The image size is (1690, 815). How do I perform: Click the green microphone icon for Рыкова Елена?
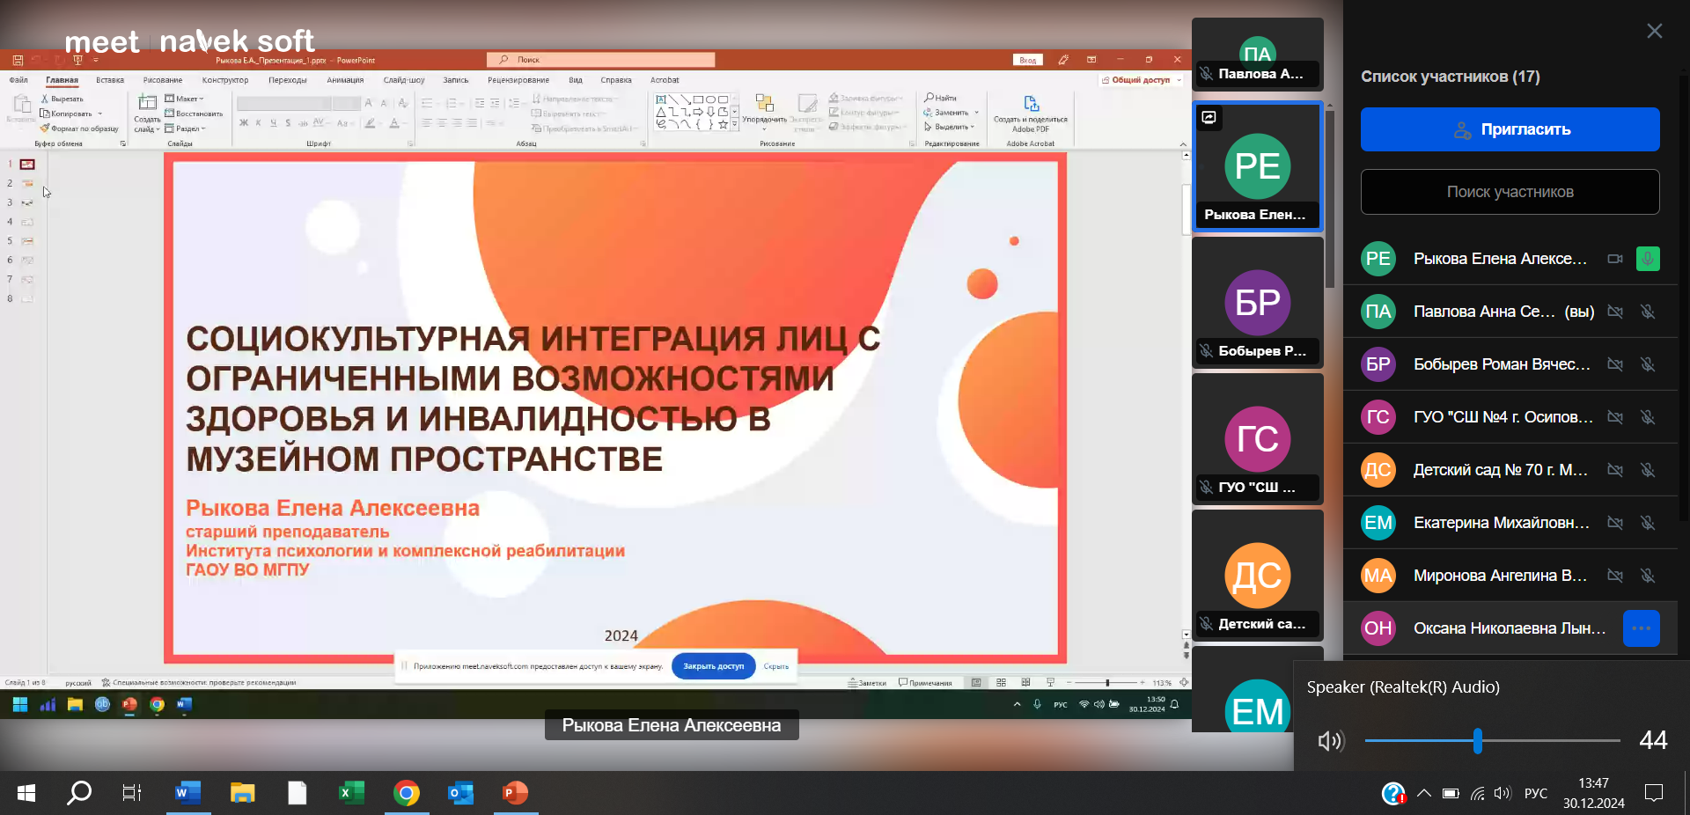pyautogui.click(x=1647, y=259)
